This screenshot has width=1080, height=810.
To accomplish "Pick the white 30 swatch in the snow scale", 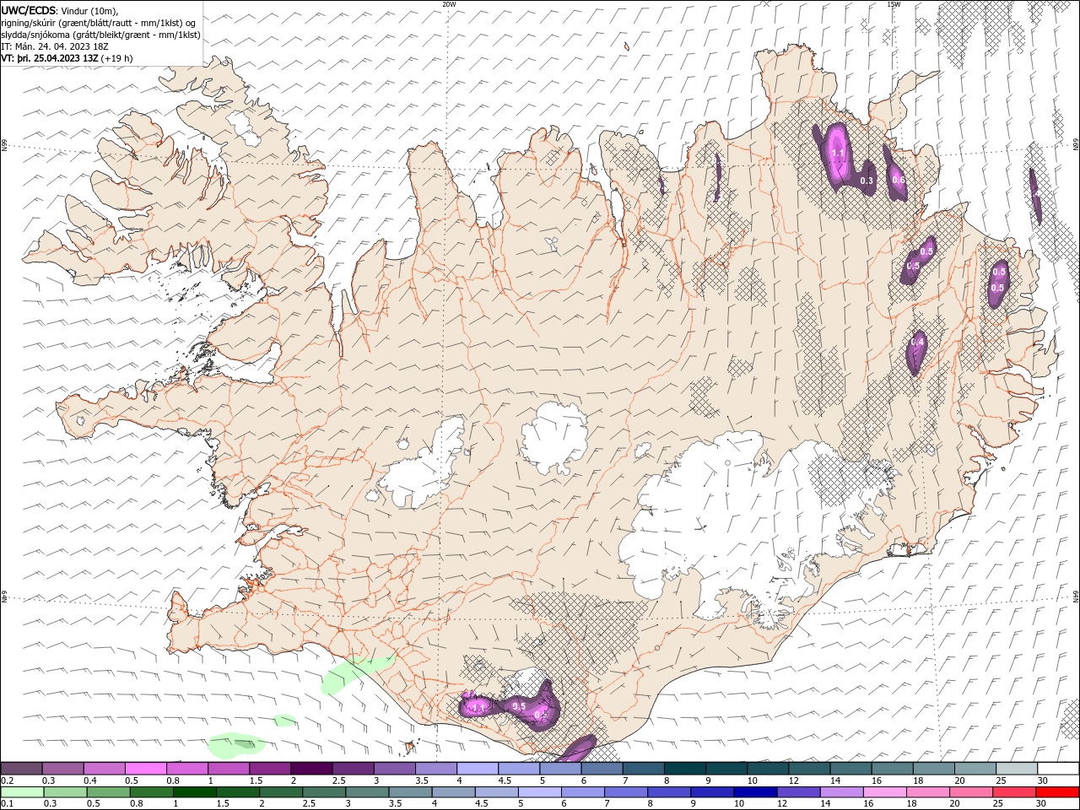I will click(x=1058, y=768).
